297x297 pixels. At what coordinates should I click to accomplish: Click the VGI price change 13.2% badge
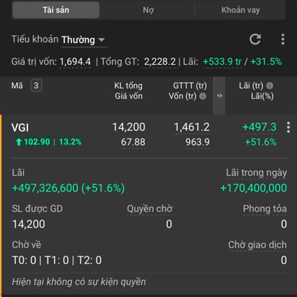[x=70, y=142]
